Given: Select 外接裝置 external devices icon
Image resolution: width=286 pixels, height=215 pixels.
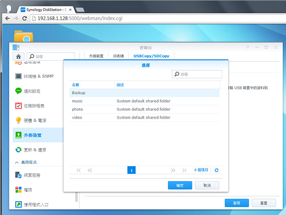Looking at the screenshot, I should [18, 135].
